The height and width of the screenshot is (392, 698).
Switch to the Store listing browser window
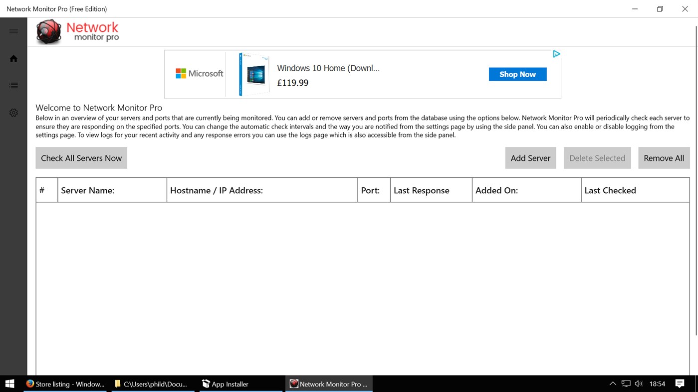(x=65, y=384)
